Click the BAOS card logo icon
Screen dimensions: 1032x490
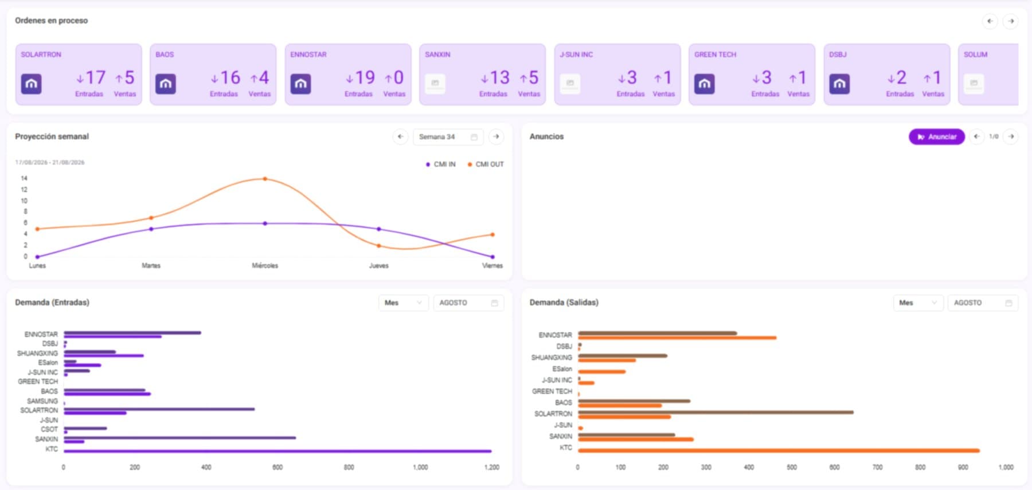coord(166,84)
